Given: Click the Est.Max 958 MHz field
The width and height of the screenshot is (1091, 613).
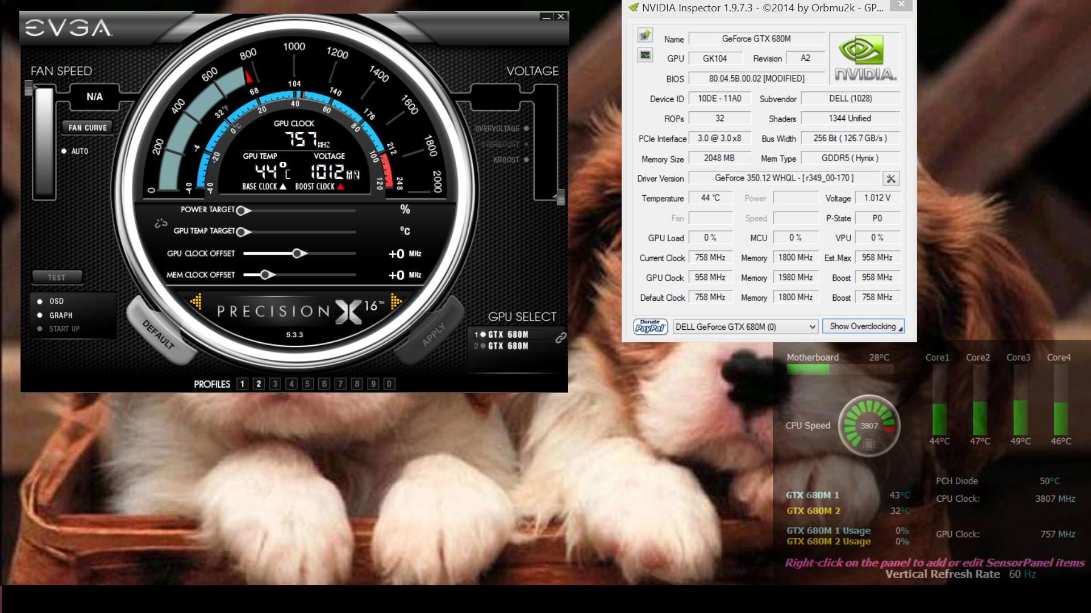Looking at the screenshot, I should (x=877, y=258).
